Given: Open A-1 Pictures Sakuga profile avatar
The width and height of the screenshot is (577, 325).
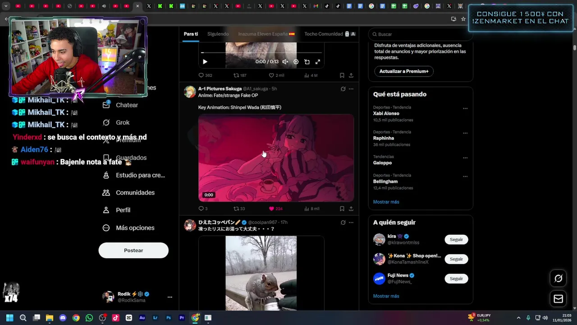Looking at the screenshot, I should click(x=190, y=92).
